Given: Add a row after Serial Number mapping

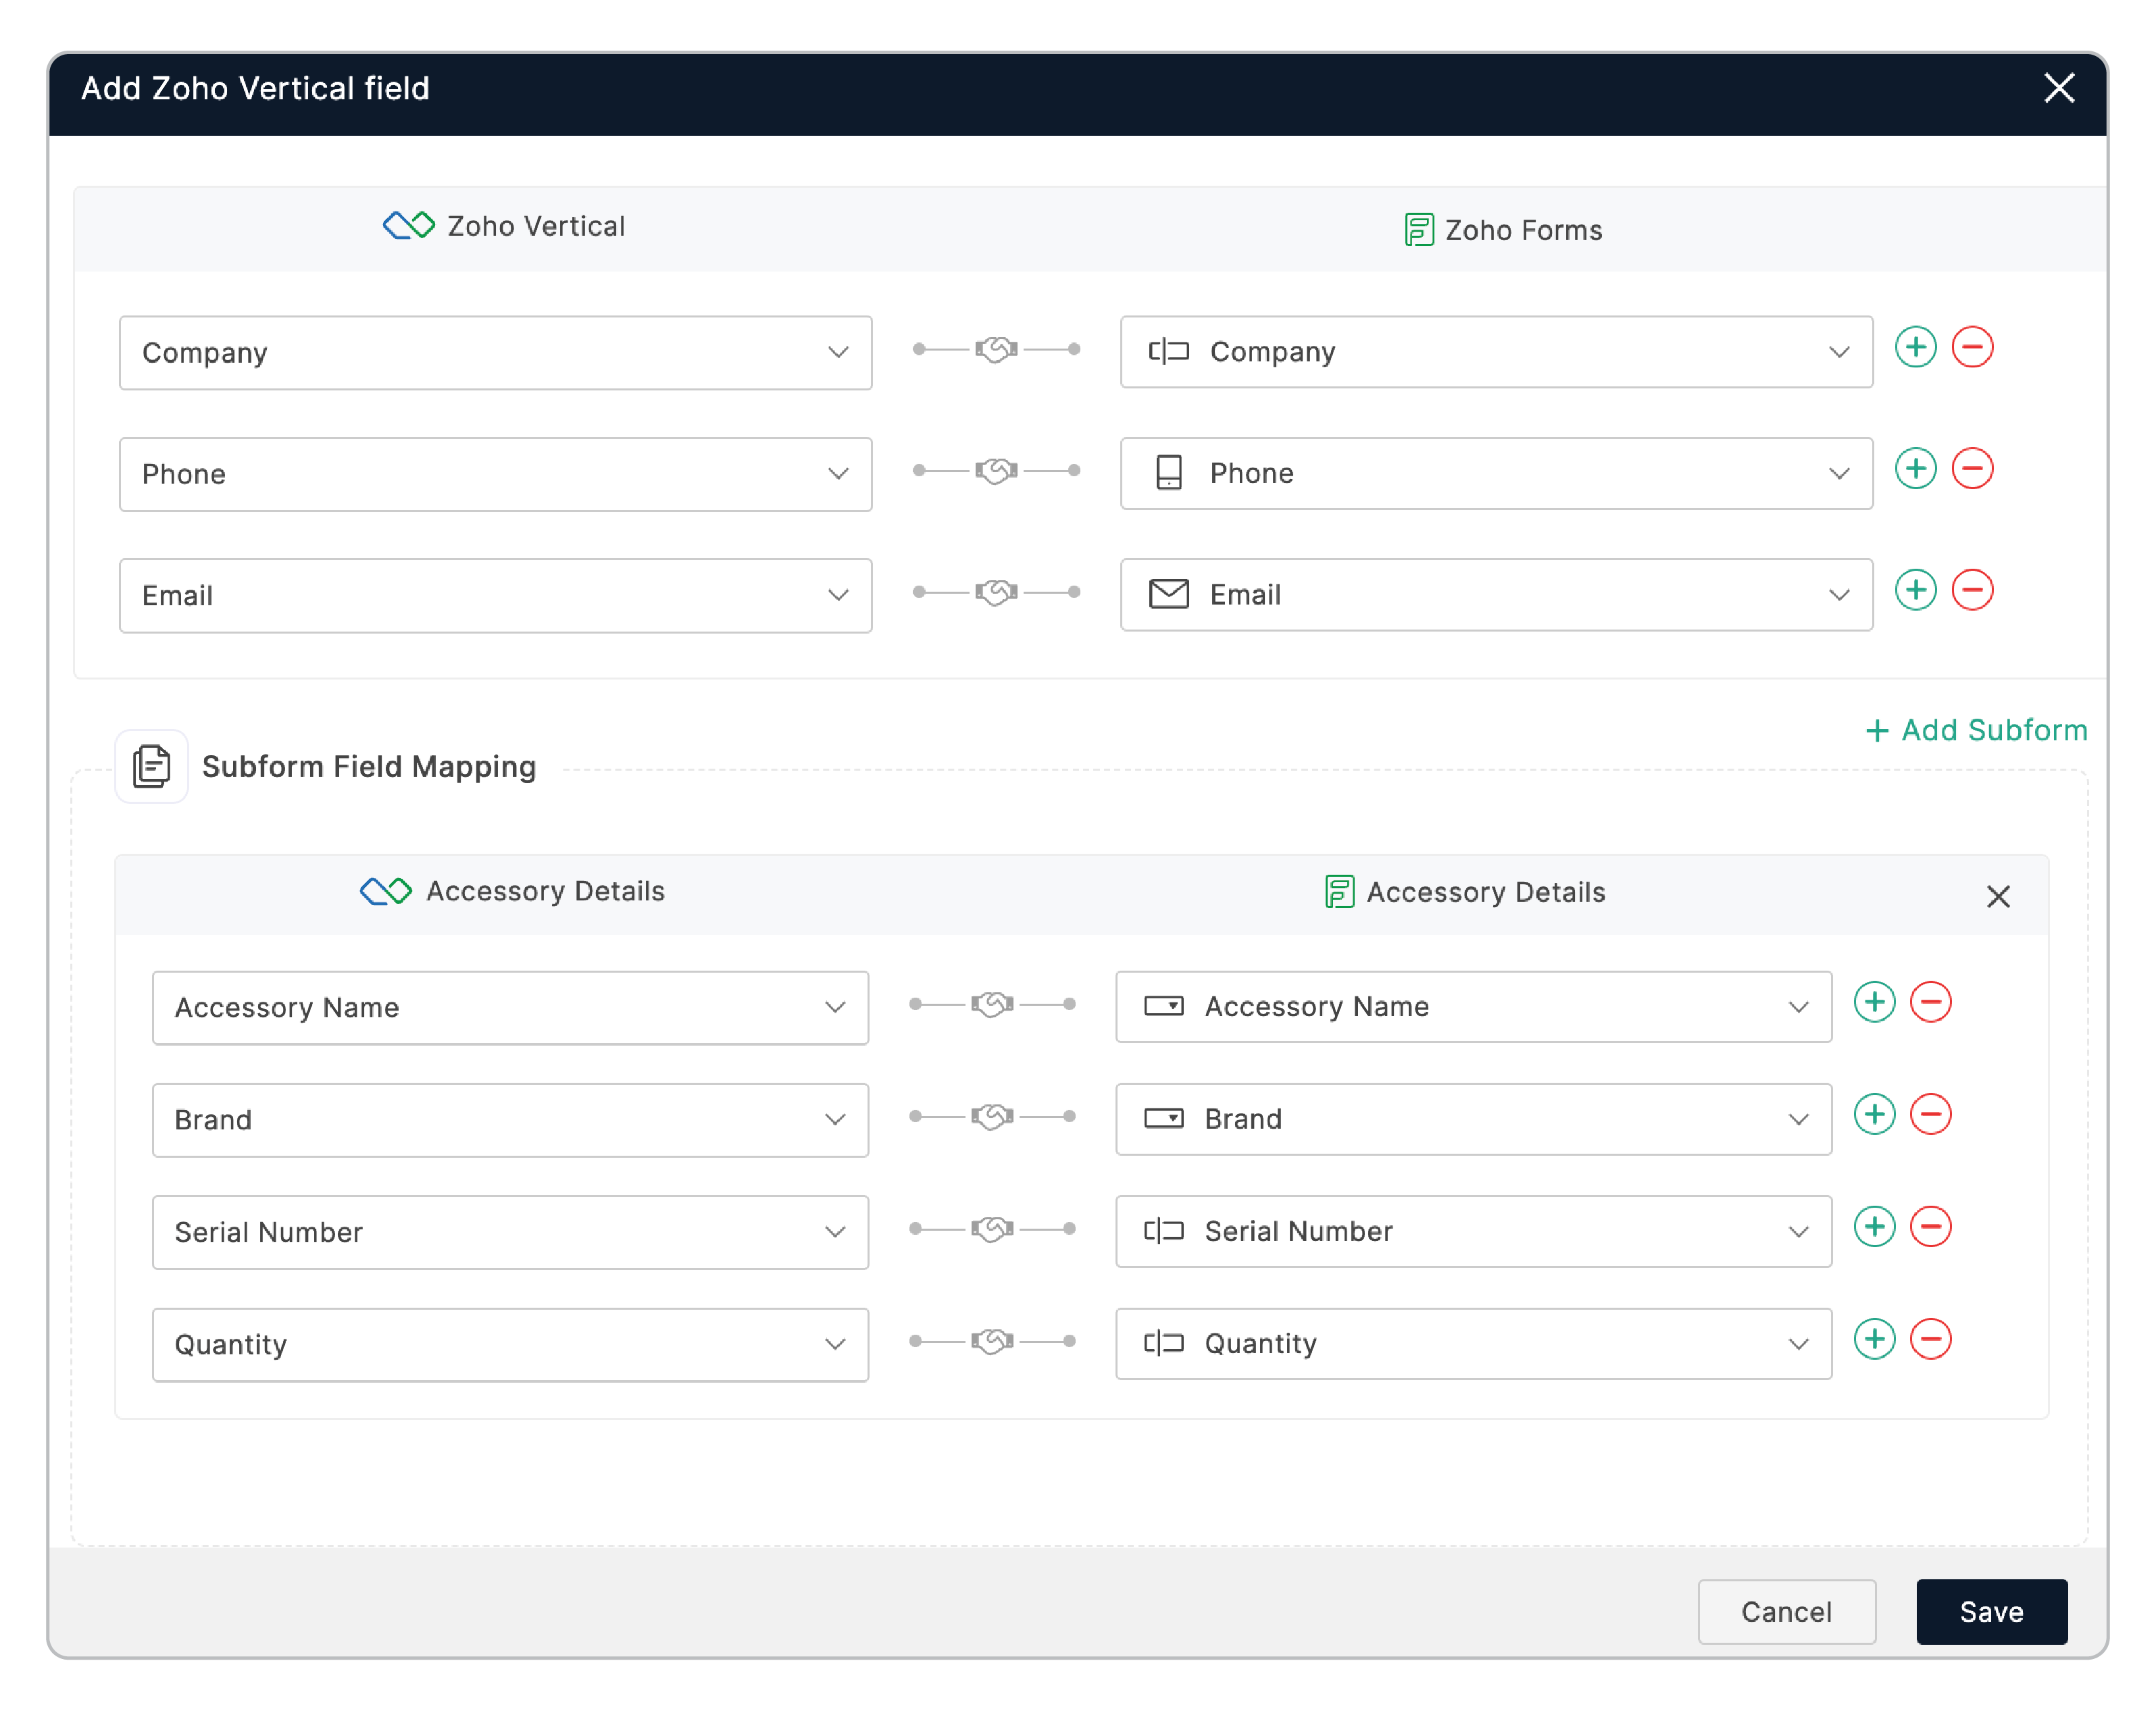Looking at the screenshot, I should pos(1874,1226).
